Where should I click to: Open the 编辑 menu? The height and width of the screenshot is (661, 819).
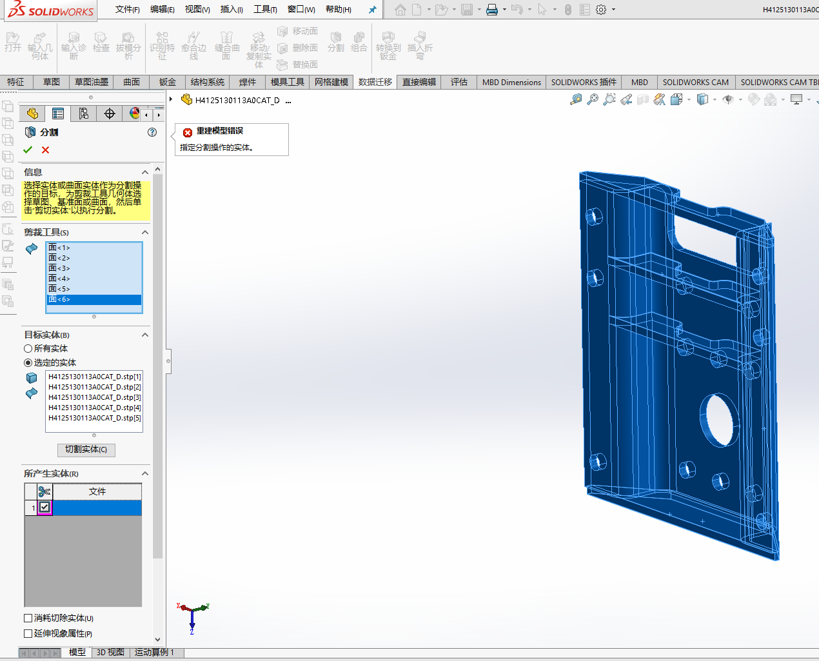[163, 9]
